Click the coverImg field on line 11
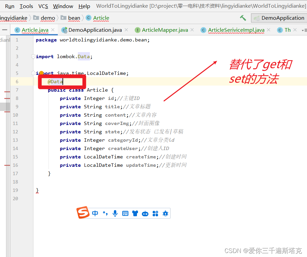Image resolution: width=307 pixels, height=257 pixels. (x=117, y=123)
